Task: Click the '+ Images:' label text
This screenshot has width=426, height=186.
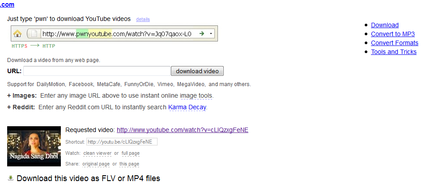Action: (22, 95)
